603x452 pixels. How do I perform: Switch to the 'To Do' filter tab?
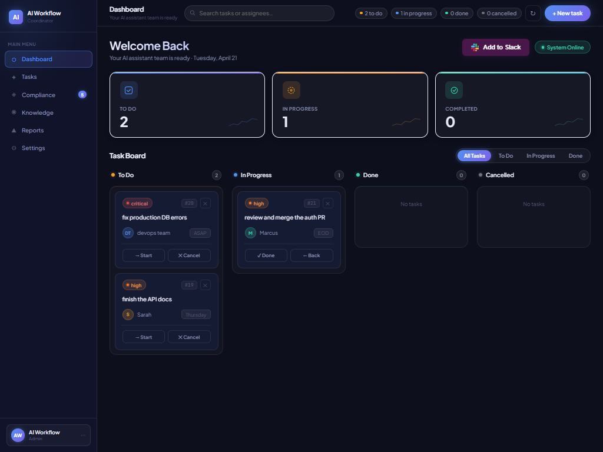click(x=505, y=155)
